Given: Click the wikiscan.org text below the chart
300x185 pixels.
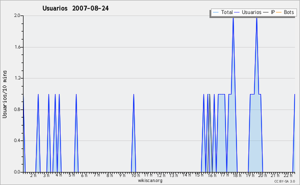Looking at the screenshot, I should tap(150, 180).
